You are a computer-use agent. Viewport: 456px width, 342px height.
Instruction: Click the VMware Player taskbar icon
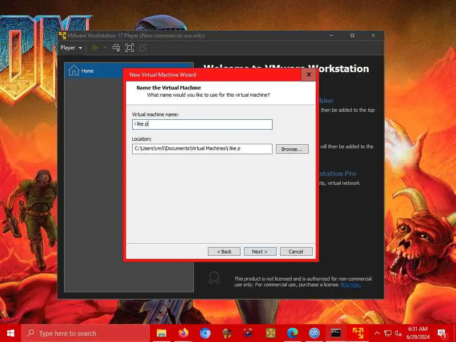point(358,333)
